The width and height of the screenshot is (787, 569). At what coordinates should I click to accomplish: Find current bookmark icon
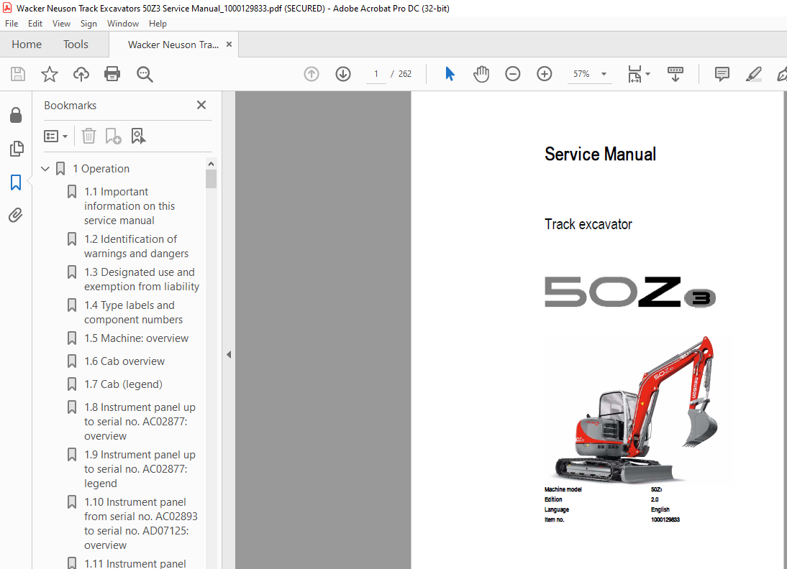138,136
